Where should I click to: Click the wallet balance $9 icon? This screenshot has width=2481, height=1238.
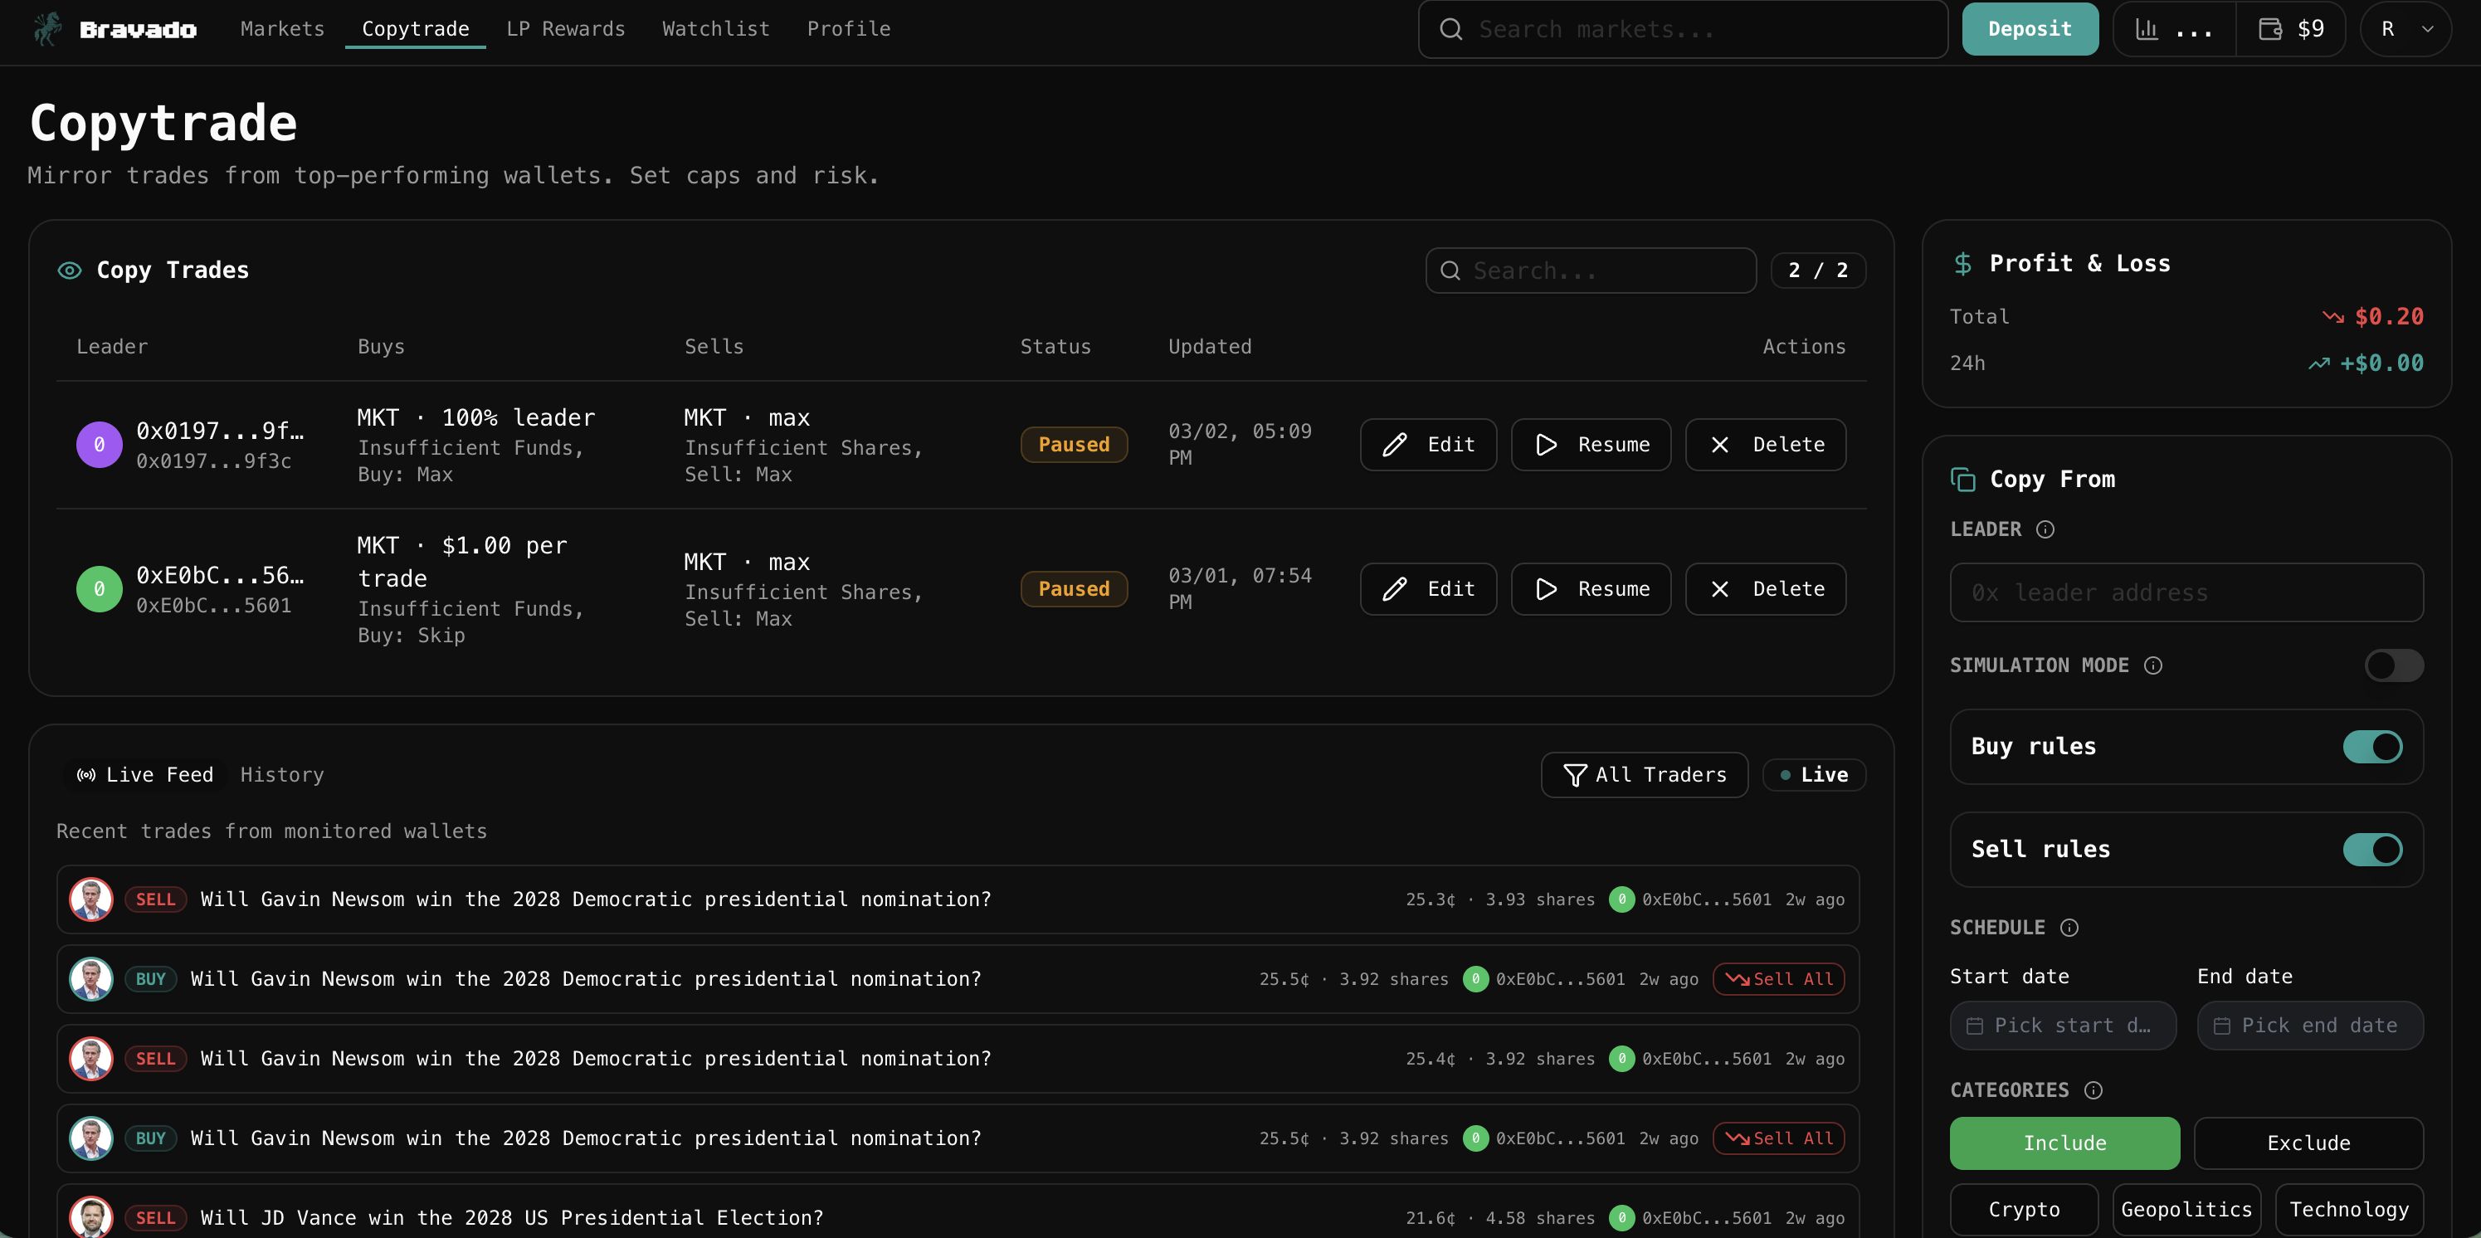(2270, 29)
